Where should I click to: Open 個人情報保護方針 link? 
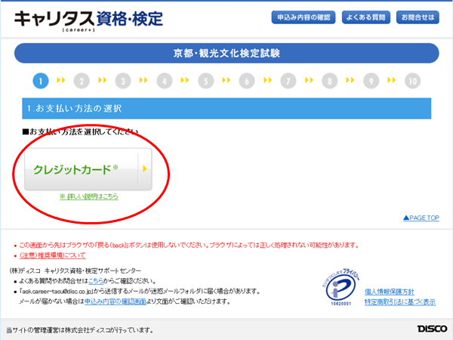pos(390,292)
